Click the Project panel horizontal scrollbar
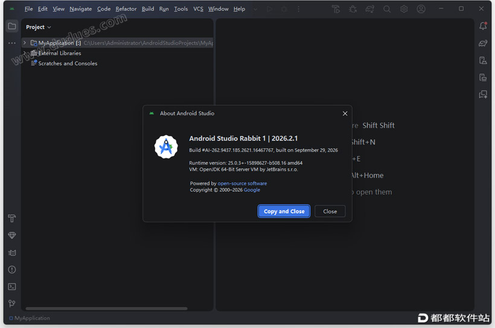This screenshot has height=328, width=495. [x=106, y=309]
